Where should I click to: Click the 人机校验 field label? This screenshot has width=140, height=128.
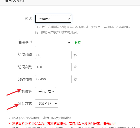click(x=25, y=91)
